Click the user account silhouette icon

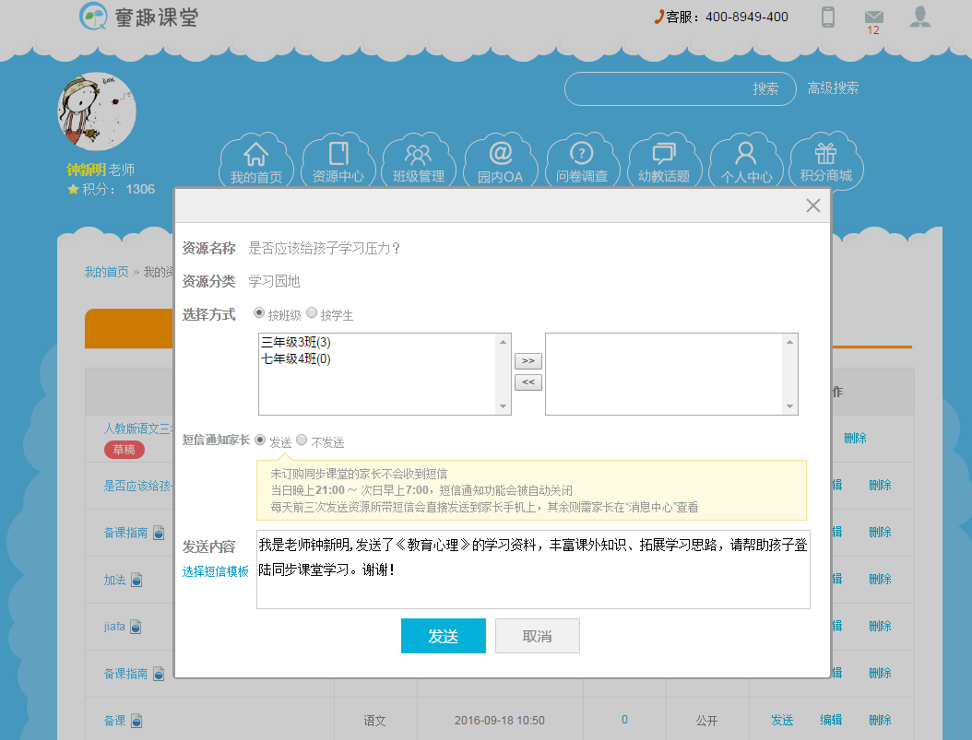(919, 17)
